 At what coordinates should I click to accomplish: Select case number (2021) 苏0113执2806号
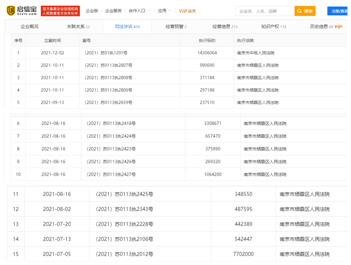108,90
